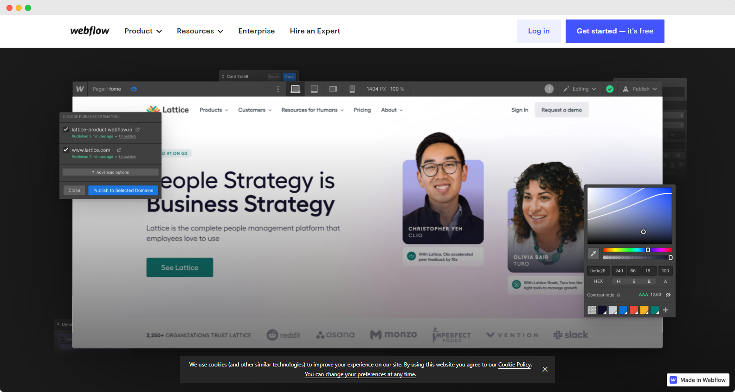
Task: Click the blue preview eye icon
Action: coord(134,89)
